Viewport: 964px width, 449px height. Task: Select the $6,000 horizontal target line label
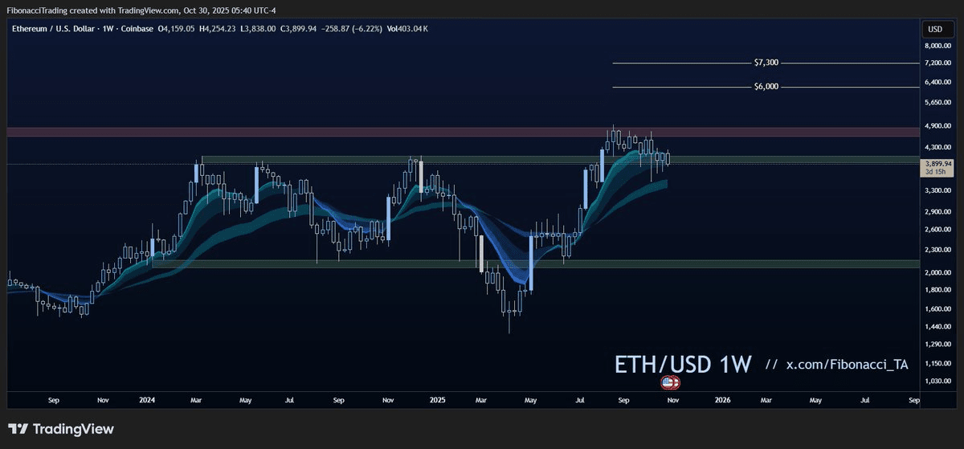(x=766, y=87)
